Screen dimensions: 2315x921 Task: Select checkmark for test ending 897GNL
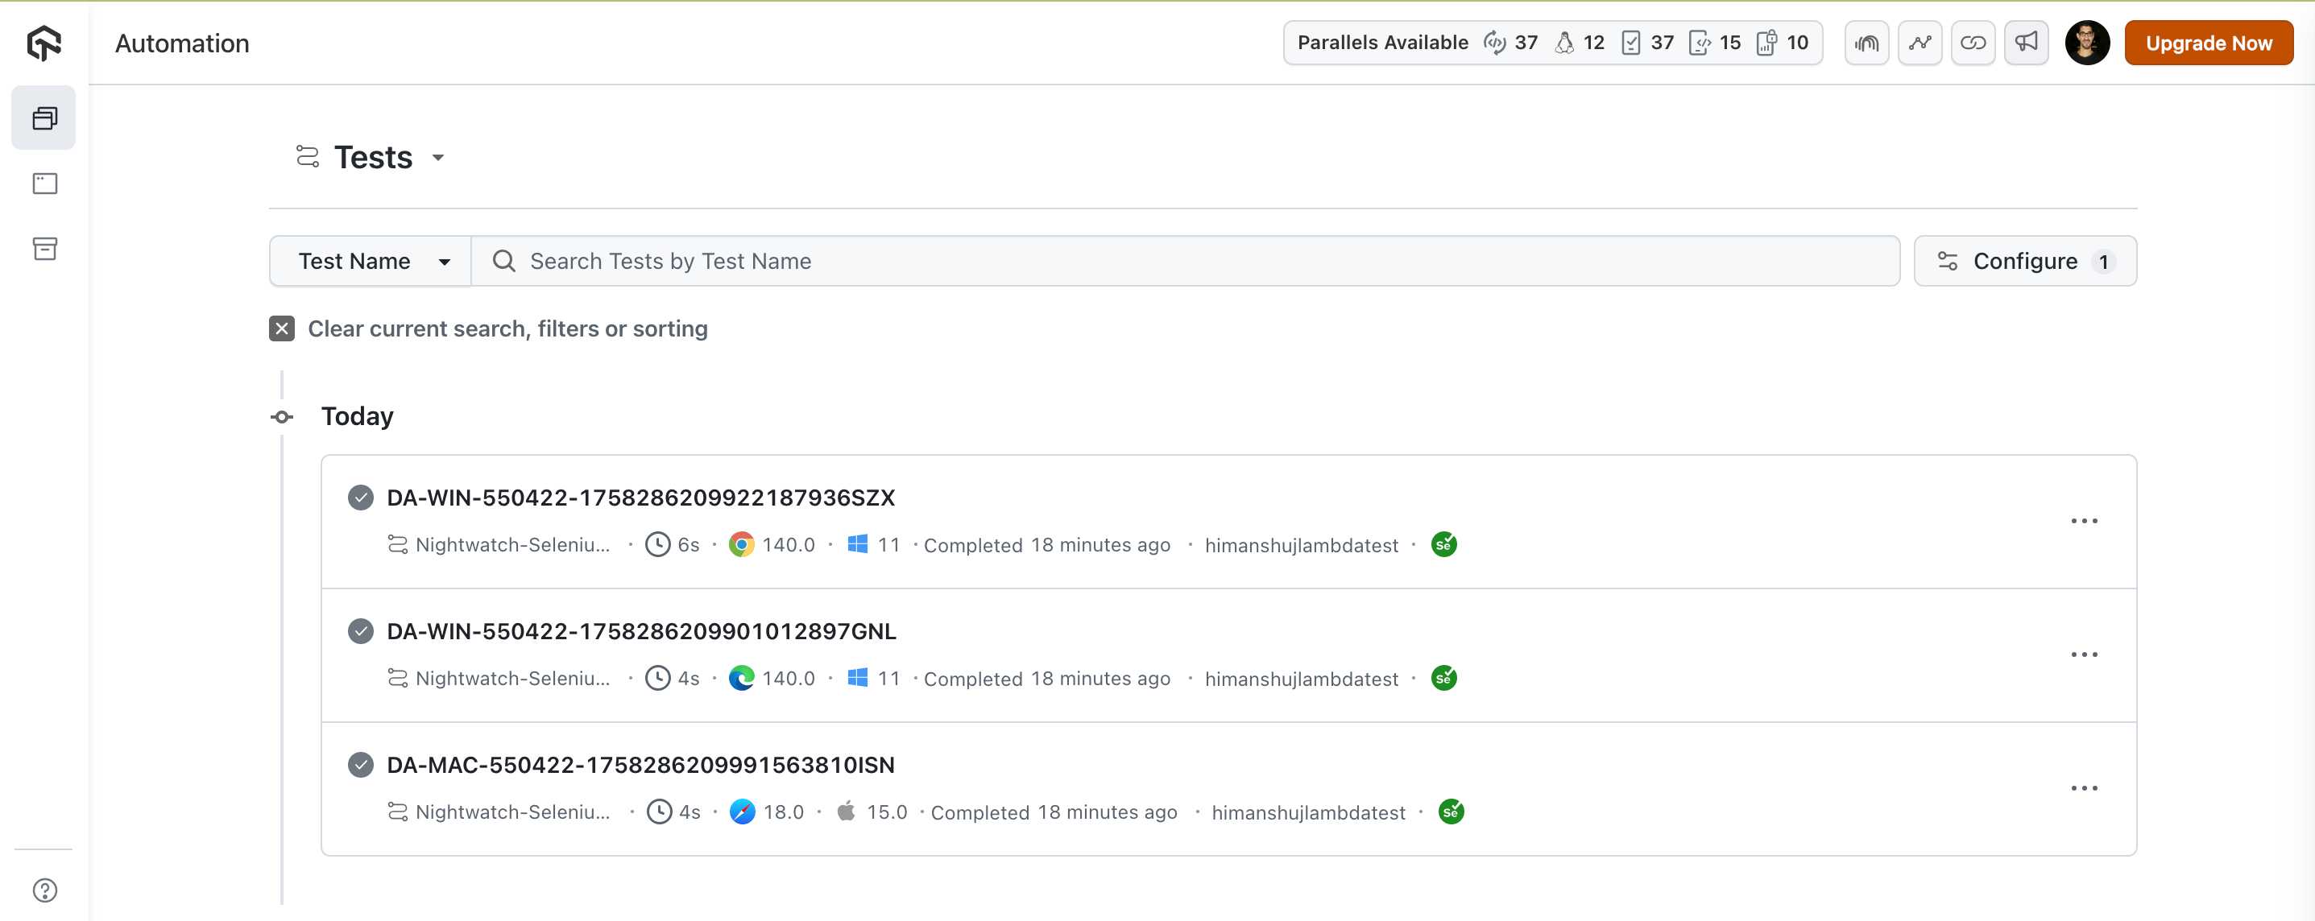coord(360,632)
